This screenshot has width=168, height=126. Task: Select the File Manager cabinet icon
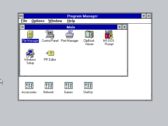[30, 34]
